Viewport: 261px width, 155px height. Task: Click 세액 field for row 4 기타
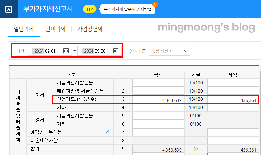tap(233, 108)
